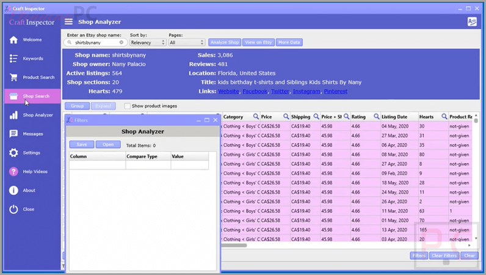The image size is (486, 275).
Task: Open the shop Twitter link
Action: pyautogui.click(x=280, y=91)
